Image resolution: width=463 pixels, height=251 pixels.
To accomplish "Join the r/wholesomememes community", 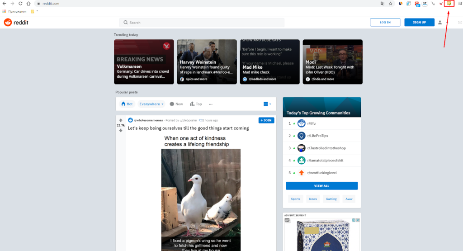I will click(266, 120).
